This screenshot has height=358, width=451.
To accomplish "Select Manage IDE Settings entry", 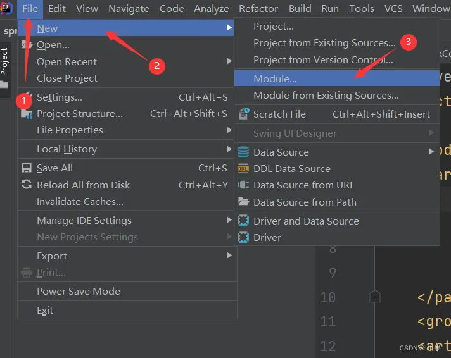I will coord(125,221).
